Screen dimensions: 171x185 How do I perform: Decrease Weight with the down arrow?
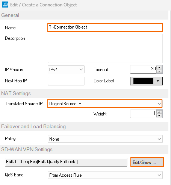(x=159, y=116)
